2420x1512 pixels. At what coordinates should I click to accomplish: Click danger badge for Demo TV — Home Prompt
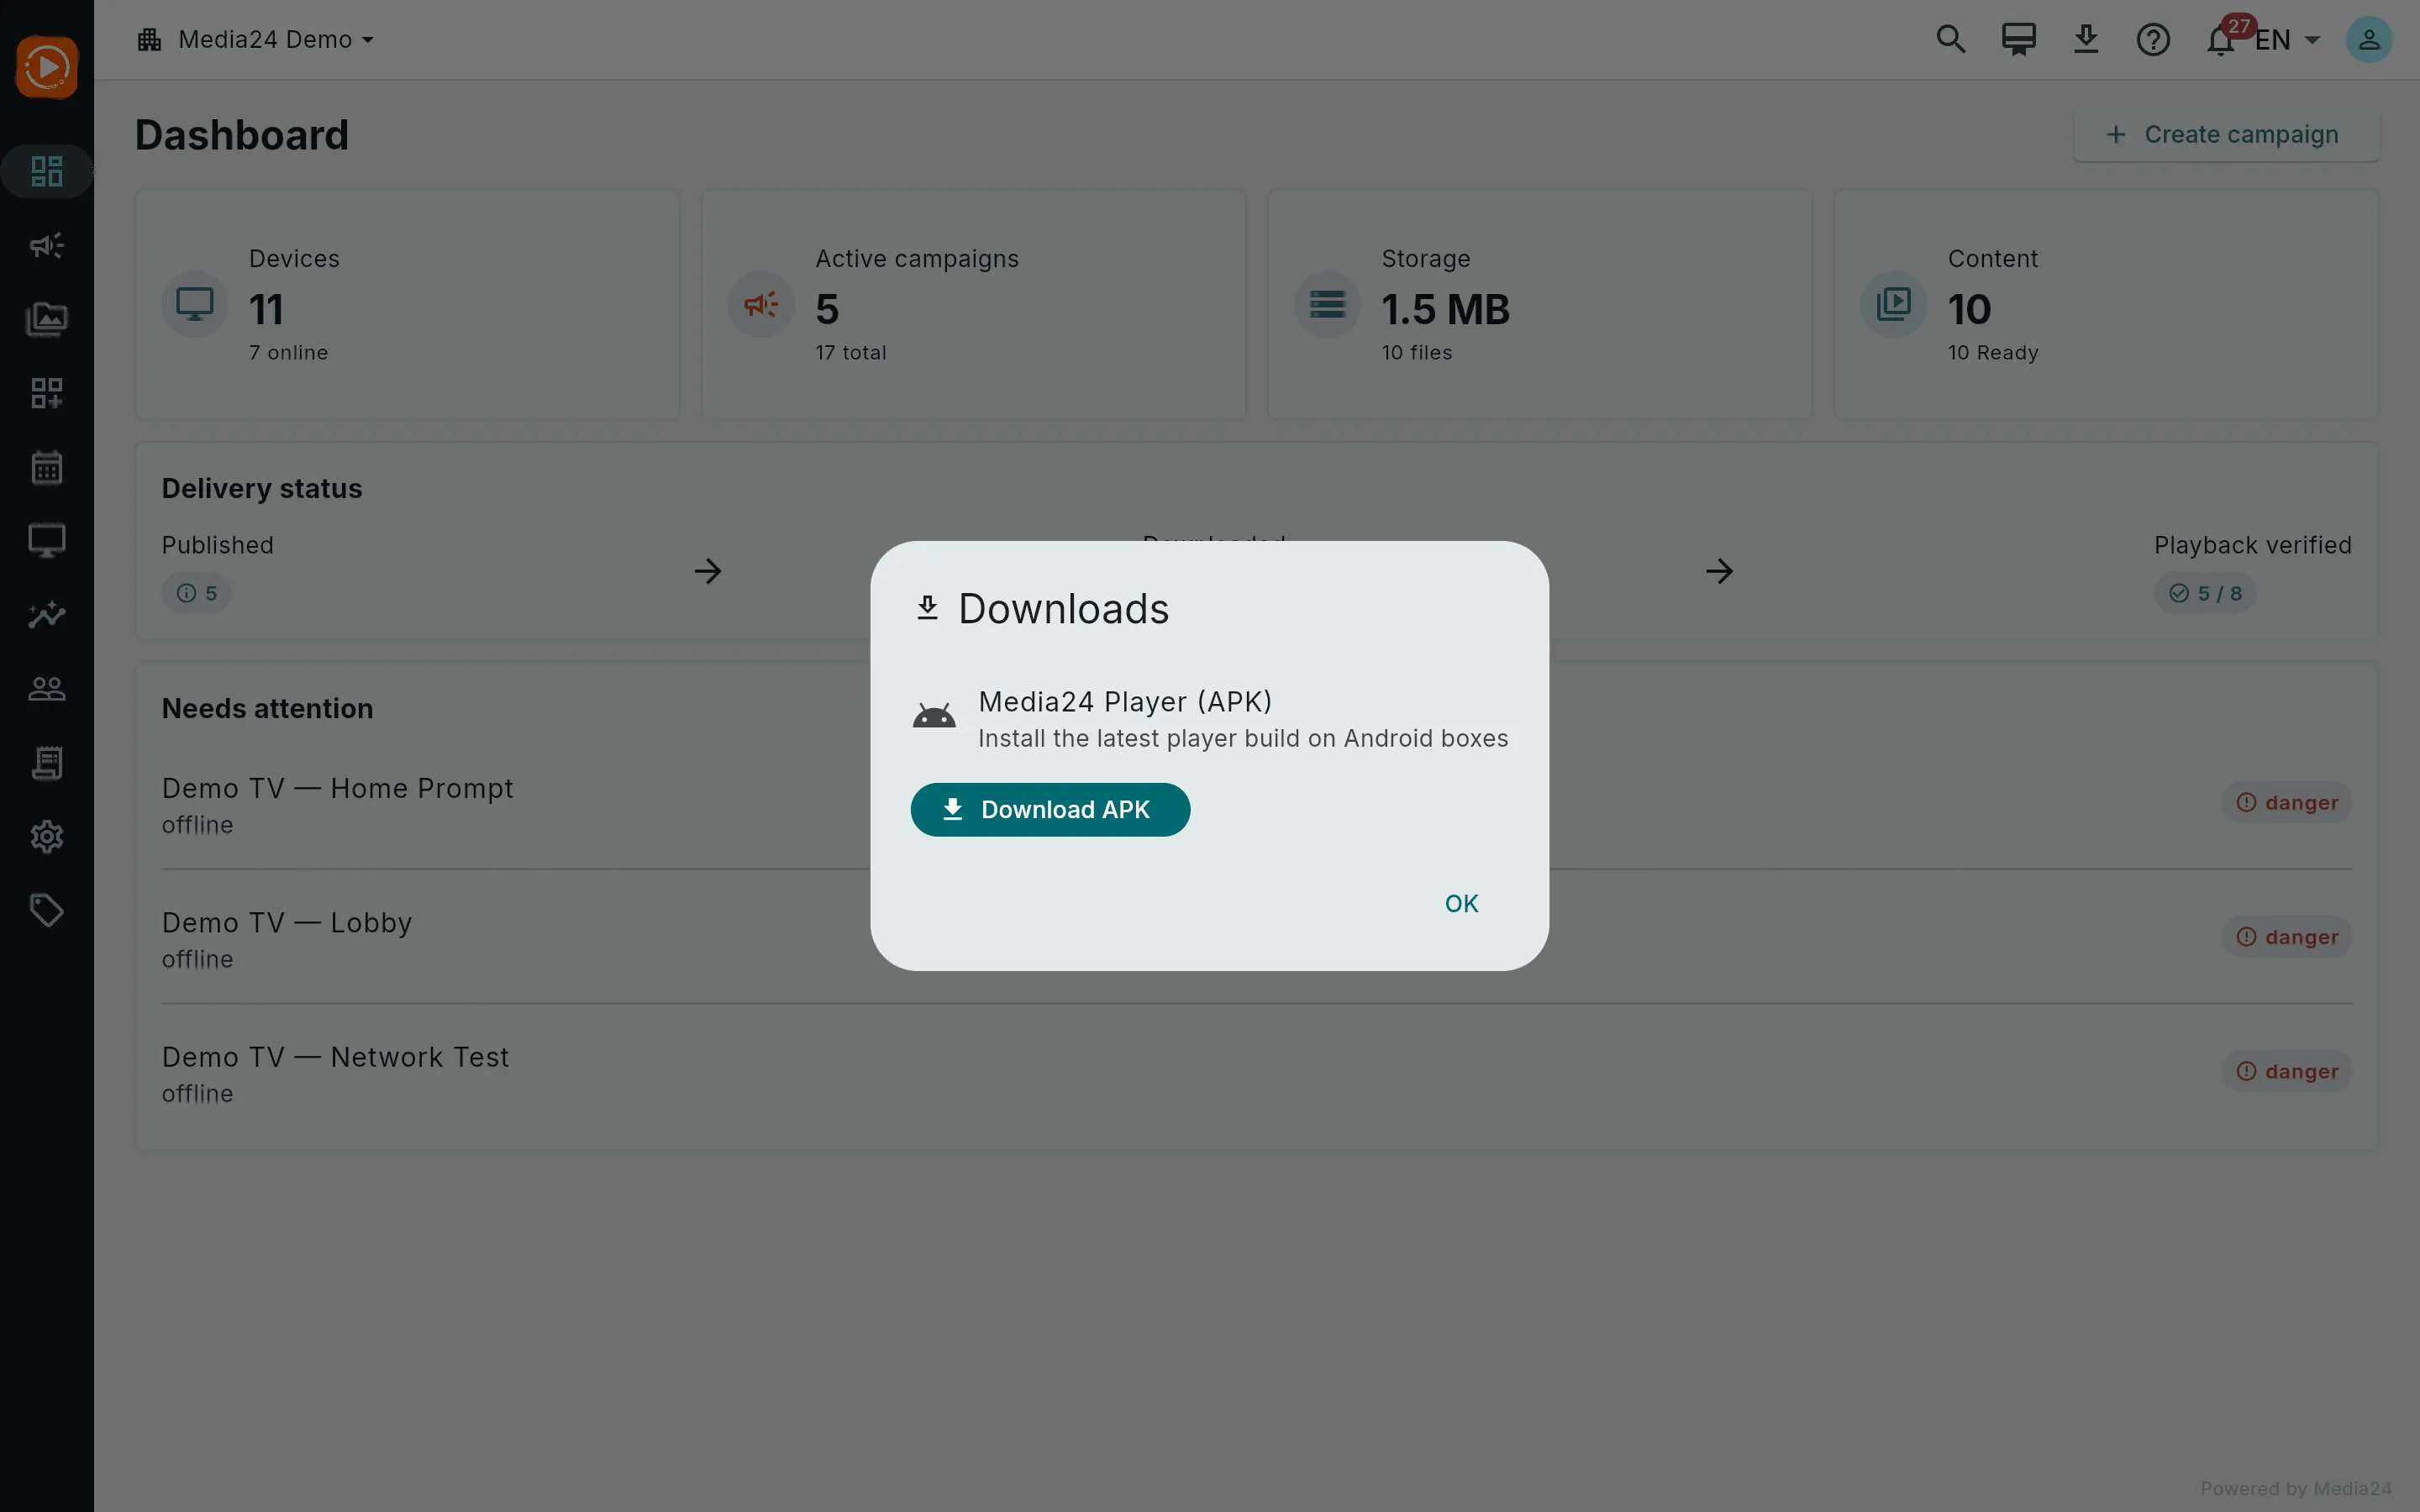point(2287,802)
